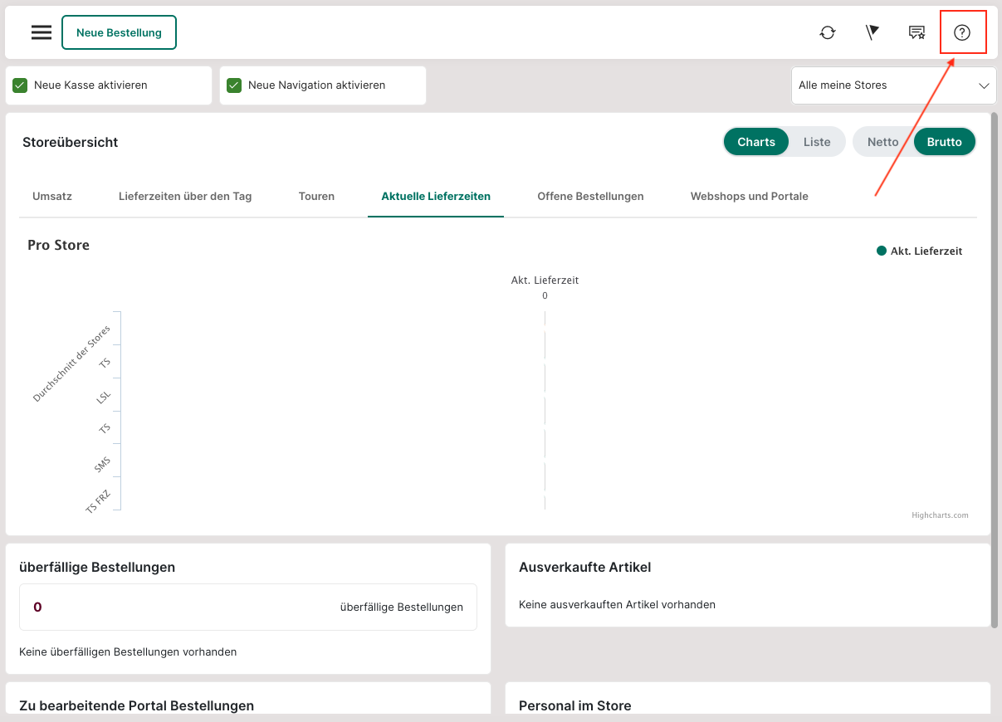
Task: Uncheck Neue Navigation aktivieren checkbox
Action: (x=234, y=85)
